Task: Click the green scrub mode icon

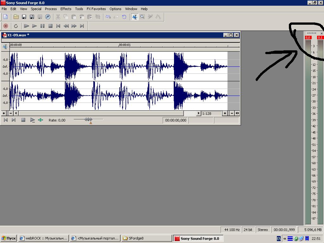Action: click(x=40, y=120)
